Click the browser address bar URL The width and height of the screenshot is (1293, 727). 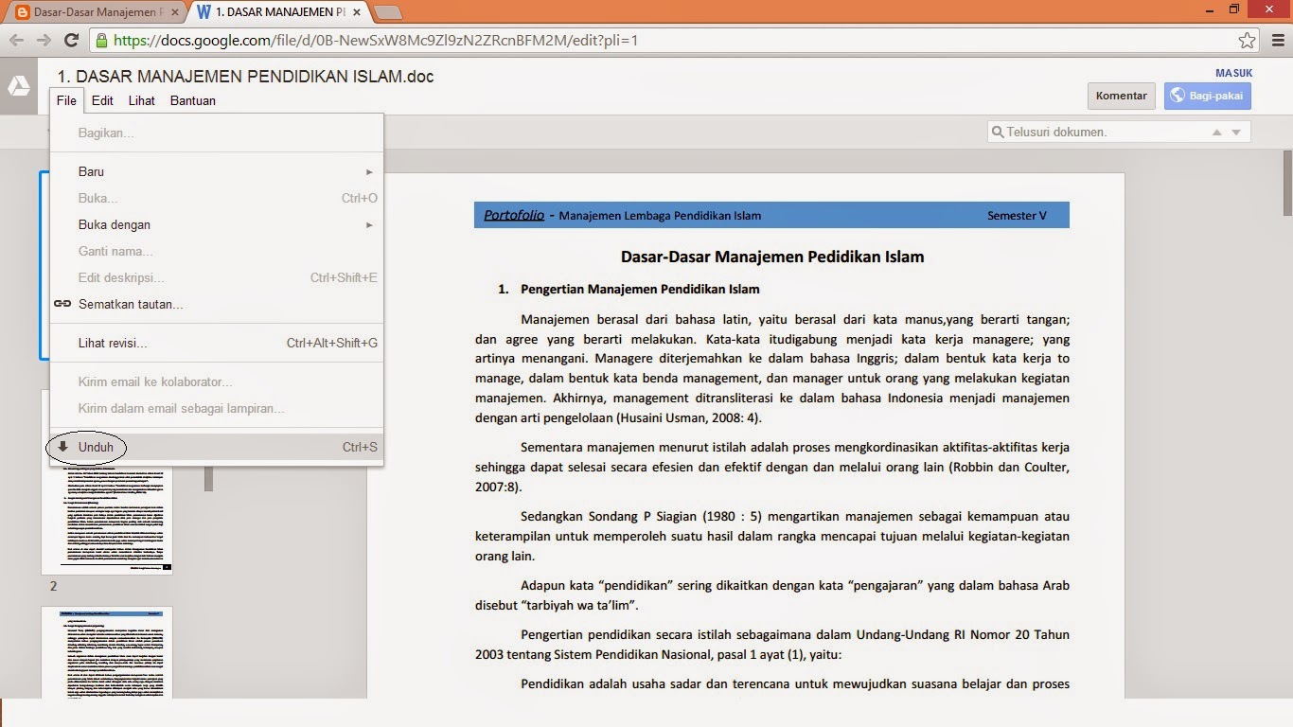(x=376, y=41)
